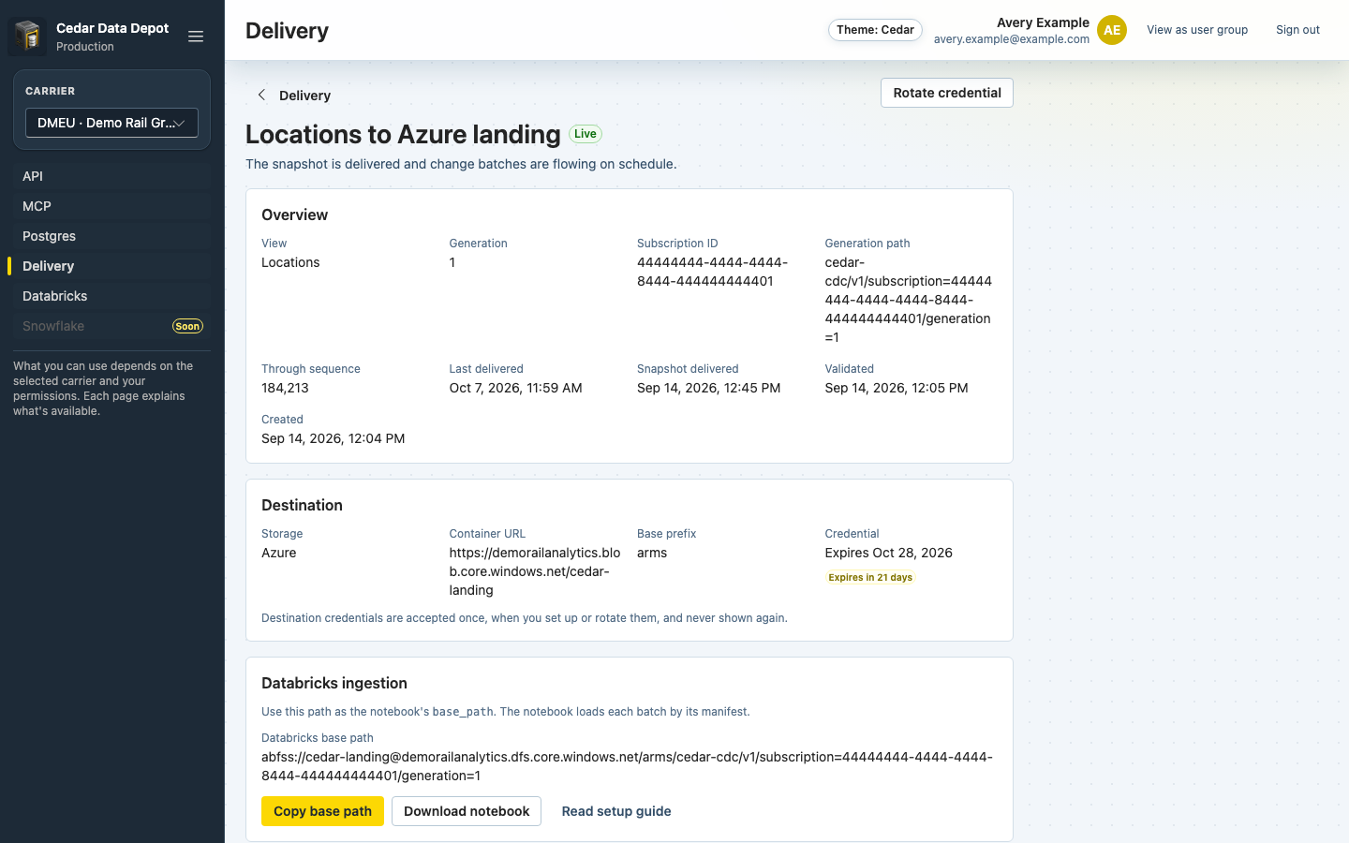
Task: Open the DMEU carrier dropdown
Action: pos(111,123)
